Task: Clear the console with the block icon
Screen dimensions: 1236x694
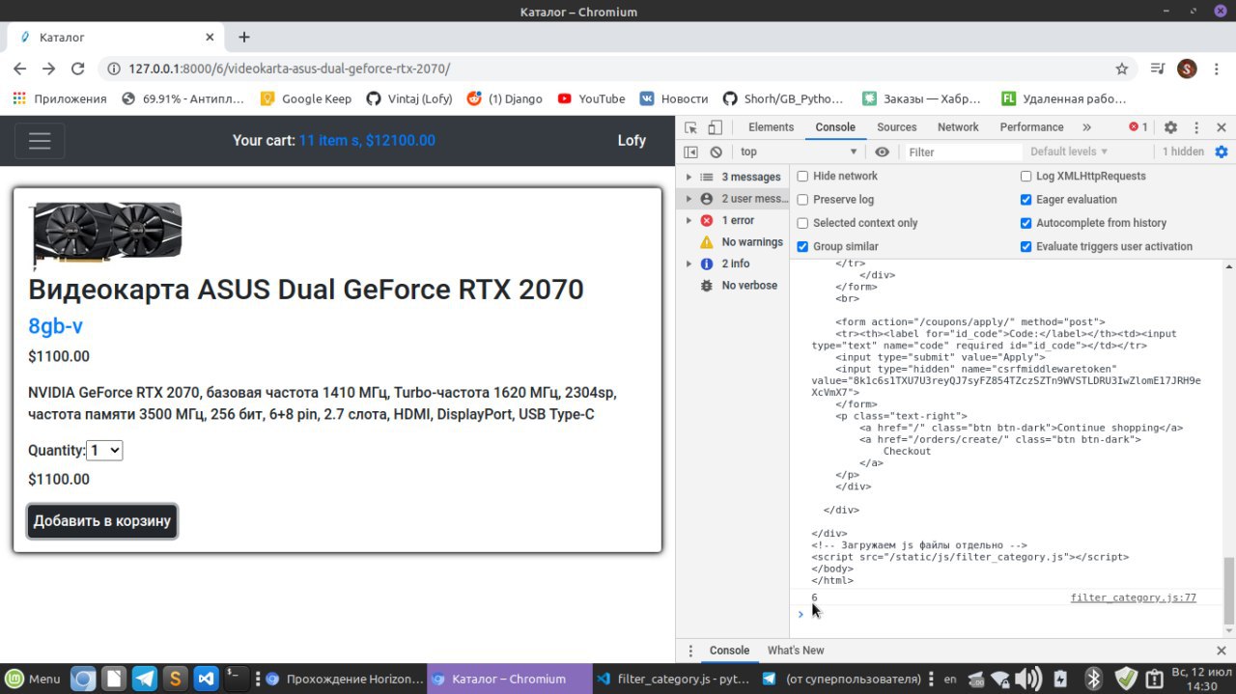Action: pyautogui.click(x=716, y=152)
